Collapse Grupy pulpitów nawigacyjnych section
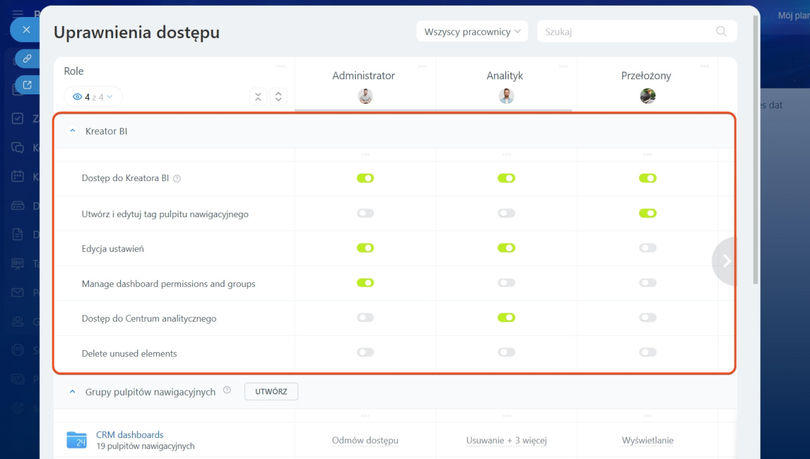810x459 pixels. (72, 392)
